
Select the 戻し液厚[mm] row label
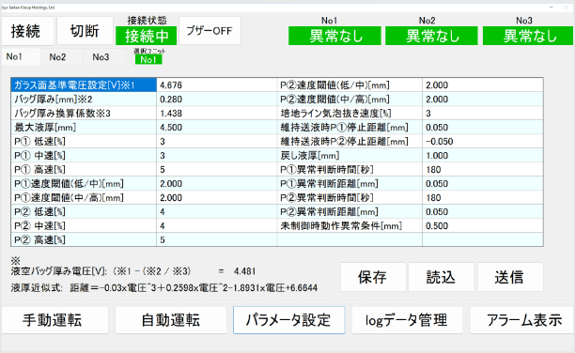point(350,156)
